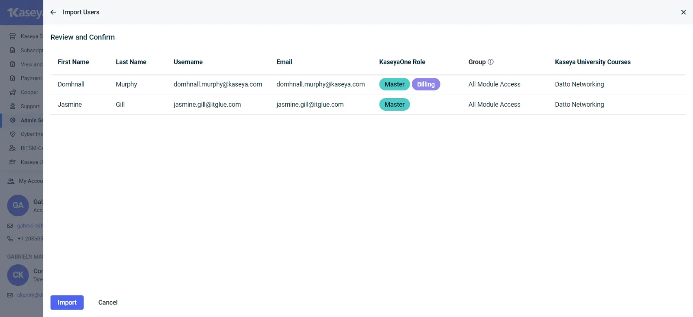The width and height of the screenshot is (693, 317).
Task: Click the Support headset icon in sidebar
Action: tap(13, 106)
